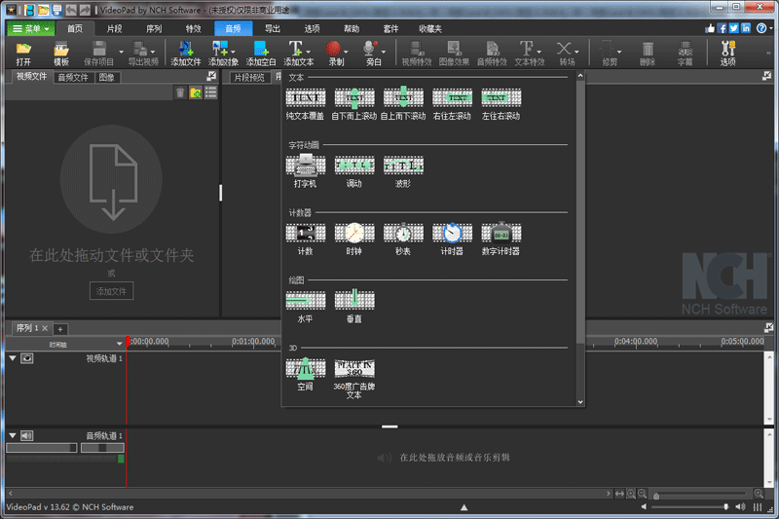Pick the 秒表 stopwatch counter effect

(x=402, y=233)
